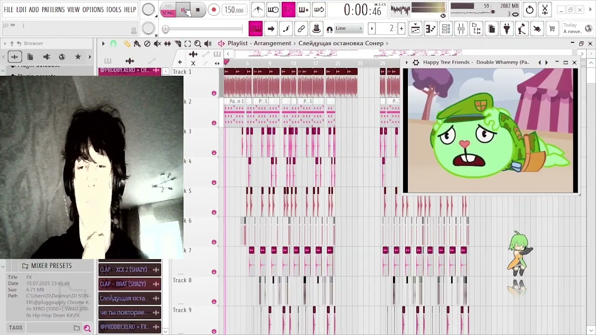This screenshot has width=596, height=335.
Task: Toggle the metronome icon
Action: (x=257, y=9)
